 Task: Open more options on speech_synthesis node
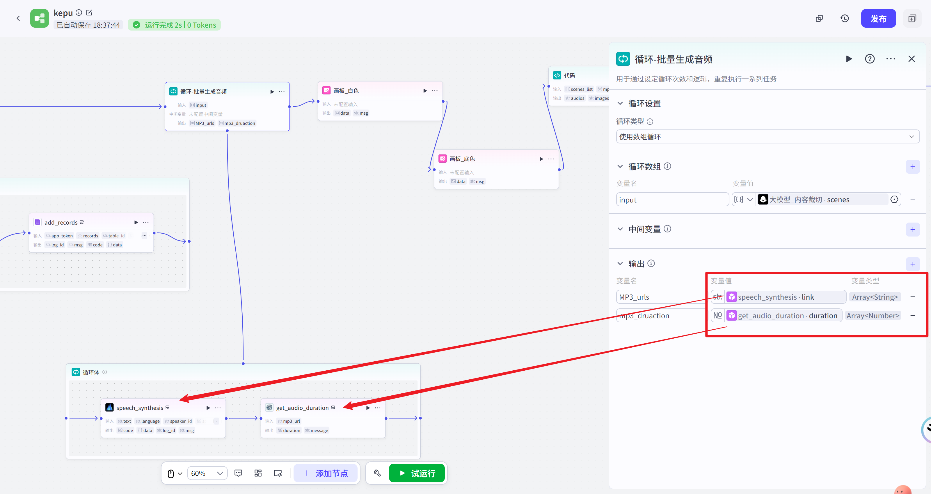pos(218,408)
